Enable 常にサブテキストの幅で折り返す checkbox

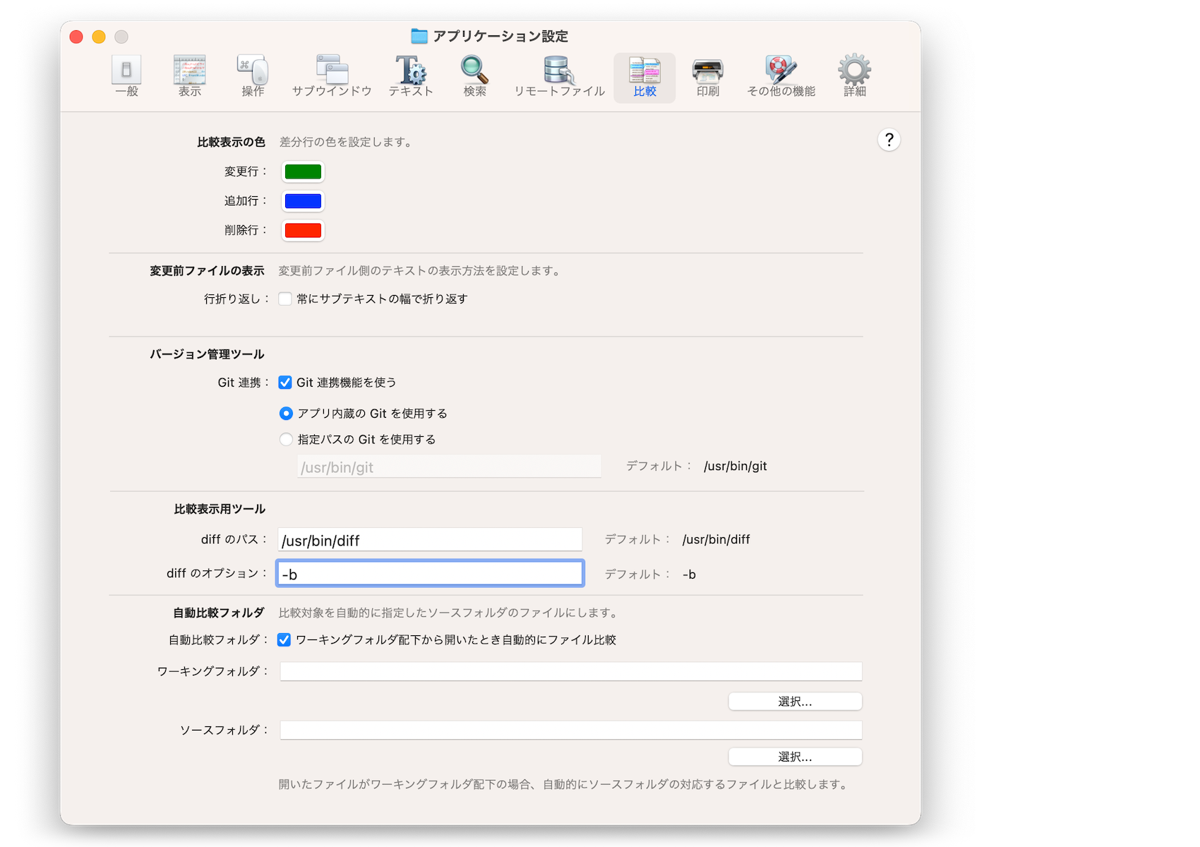pyautogui.click(x=285, y=299)
